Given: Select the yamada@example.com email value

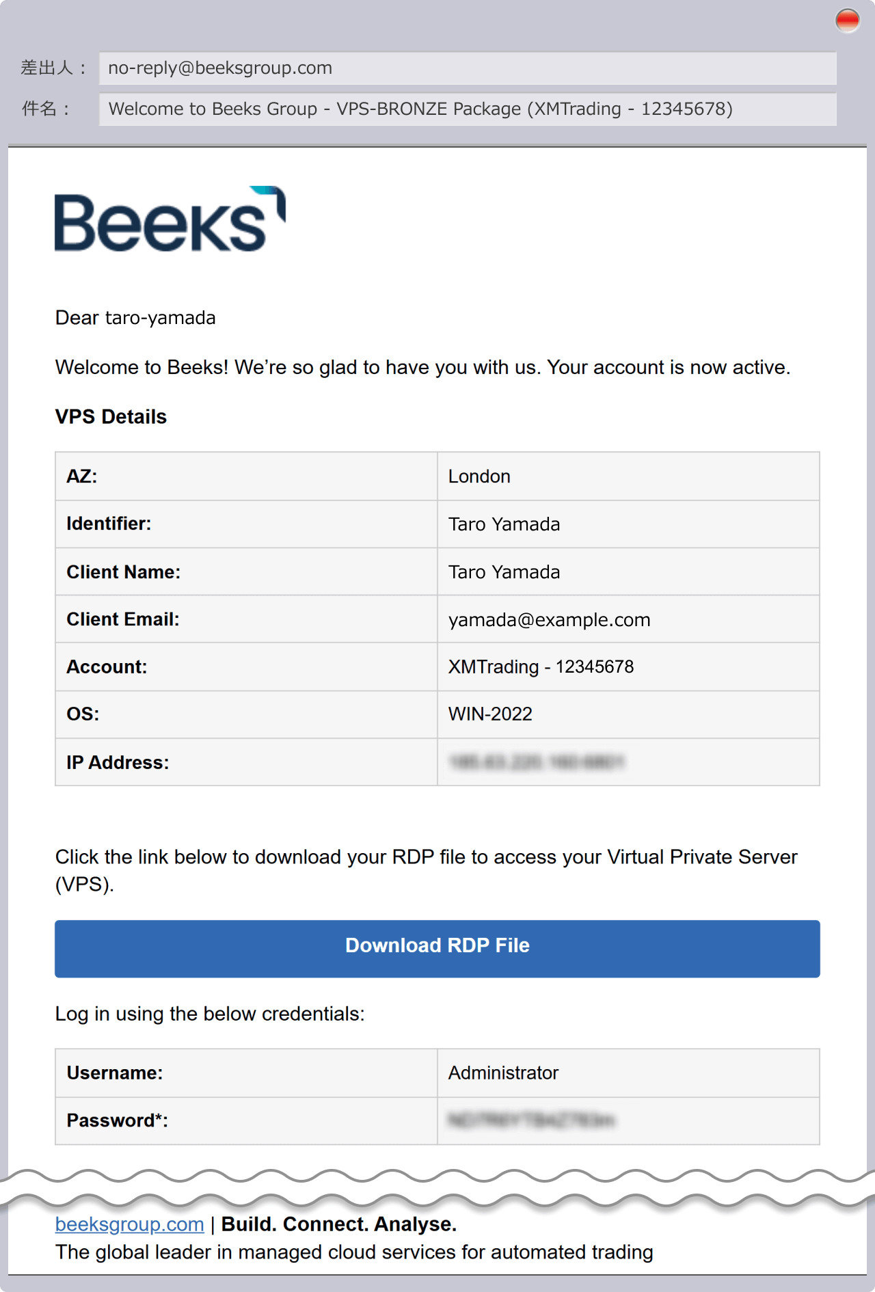Looking at the screenshot, I should (x=549, y=620).
